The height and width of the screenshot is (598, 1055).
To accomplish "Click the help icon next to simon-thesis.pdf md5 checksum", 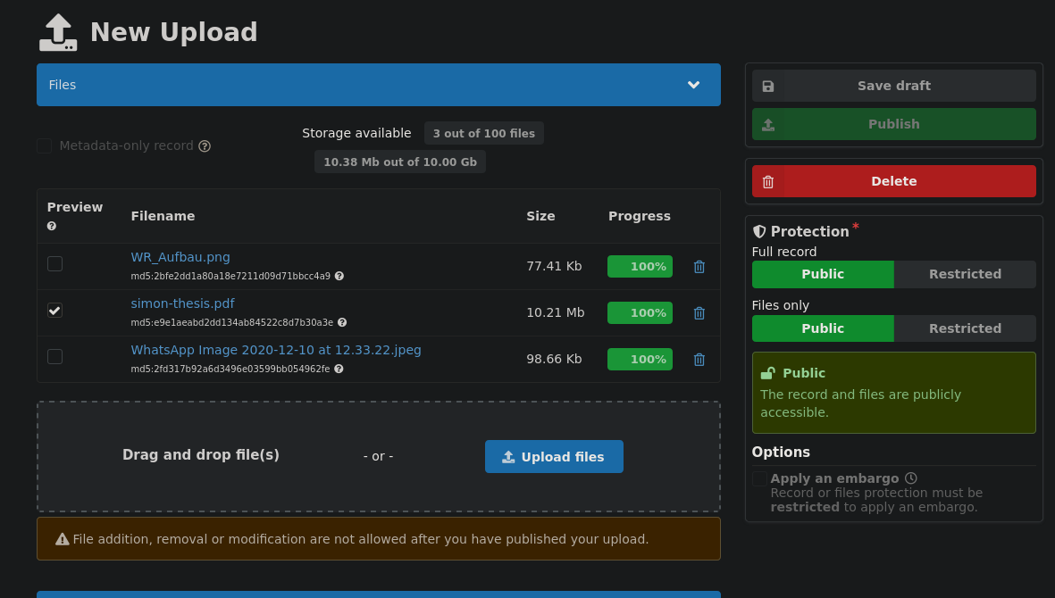I will pyautogui.click(x=341, y=321).
